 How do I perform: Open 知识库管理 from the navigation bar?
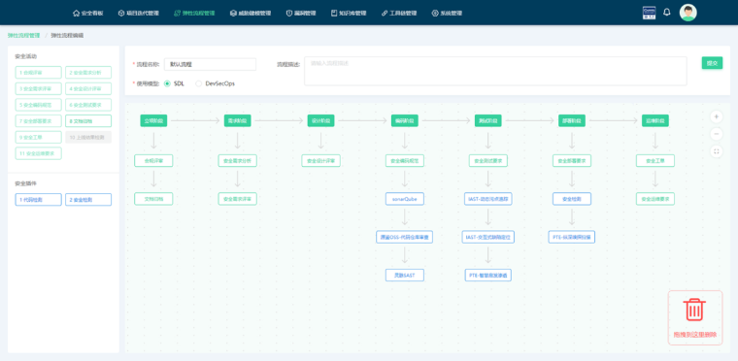click(x=349, y=14)
